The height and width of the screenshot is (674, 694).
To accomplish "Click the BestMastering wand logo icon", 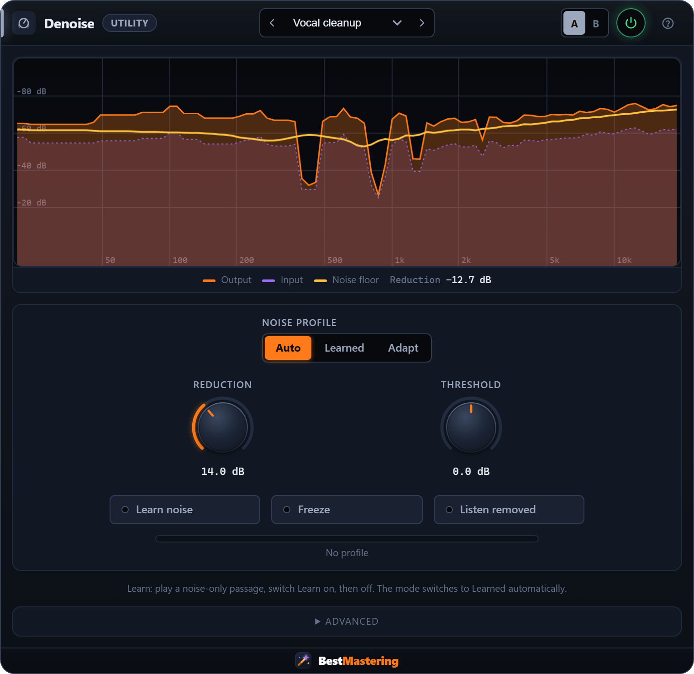I will click(x=303, y=660).
